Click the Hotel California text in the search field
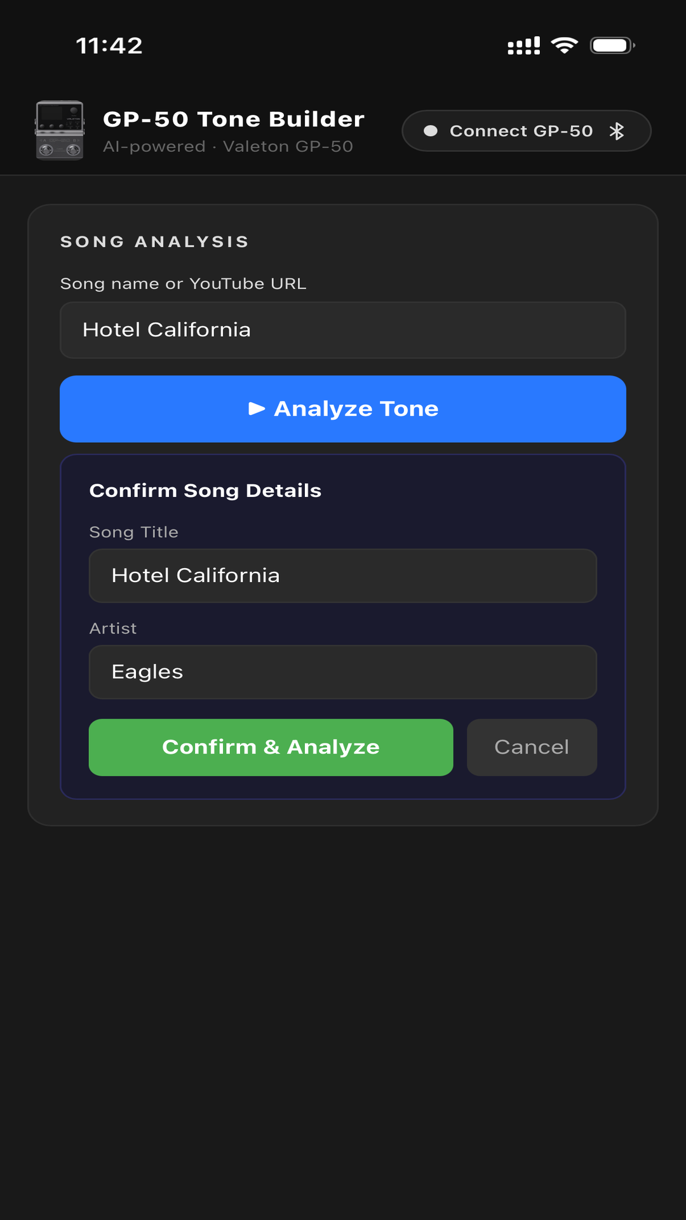This screenshot has height=1220, width=686. click(x=166, y=330)
